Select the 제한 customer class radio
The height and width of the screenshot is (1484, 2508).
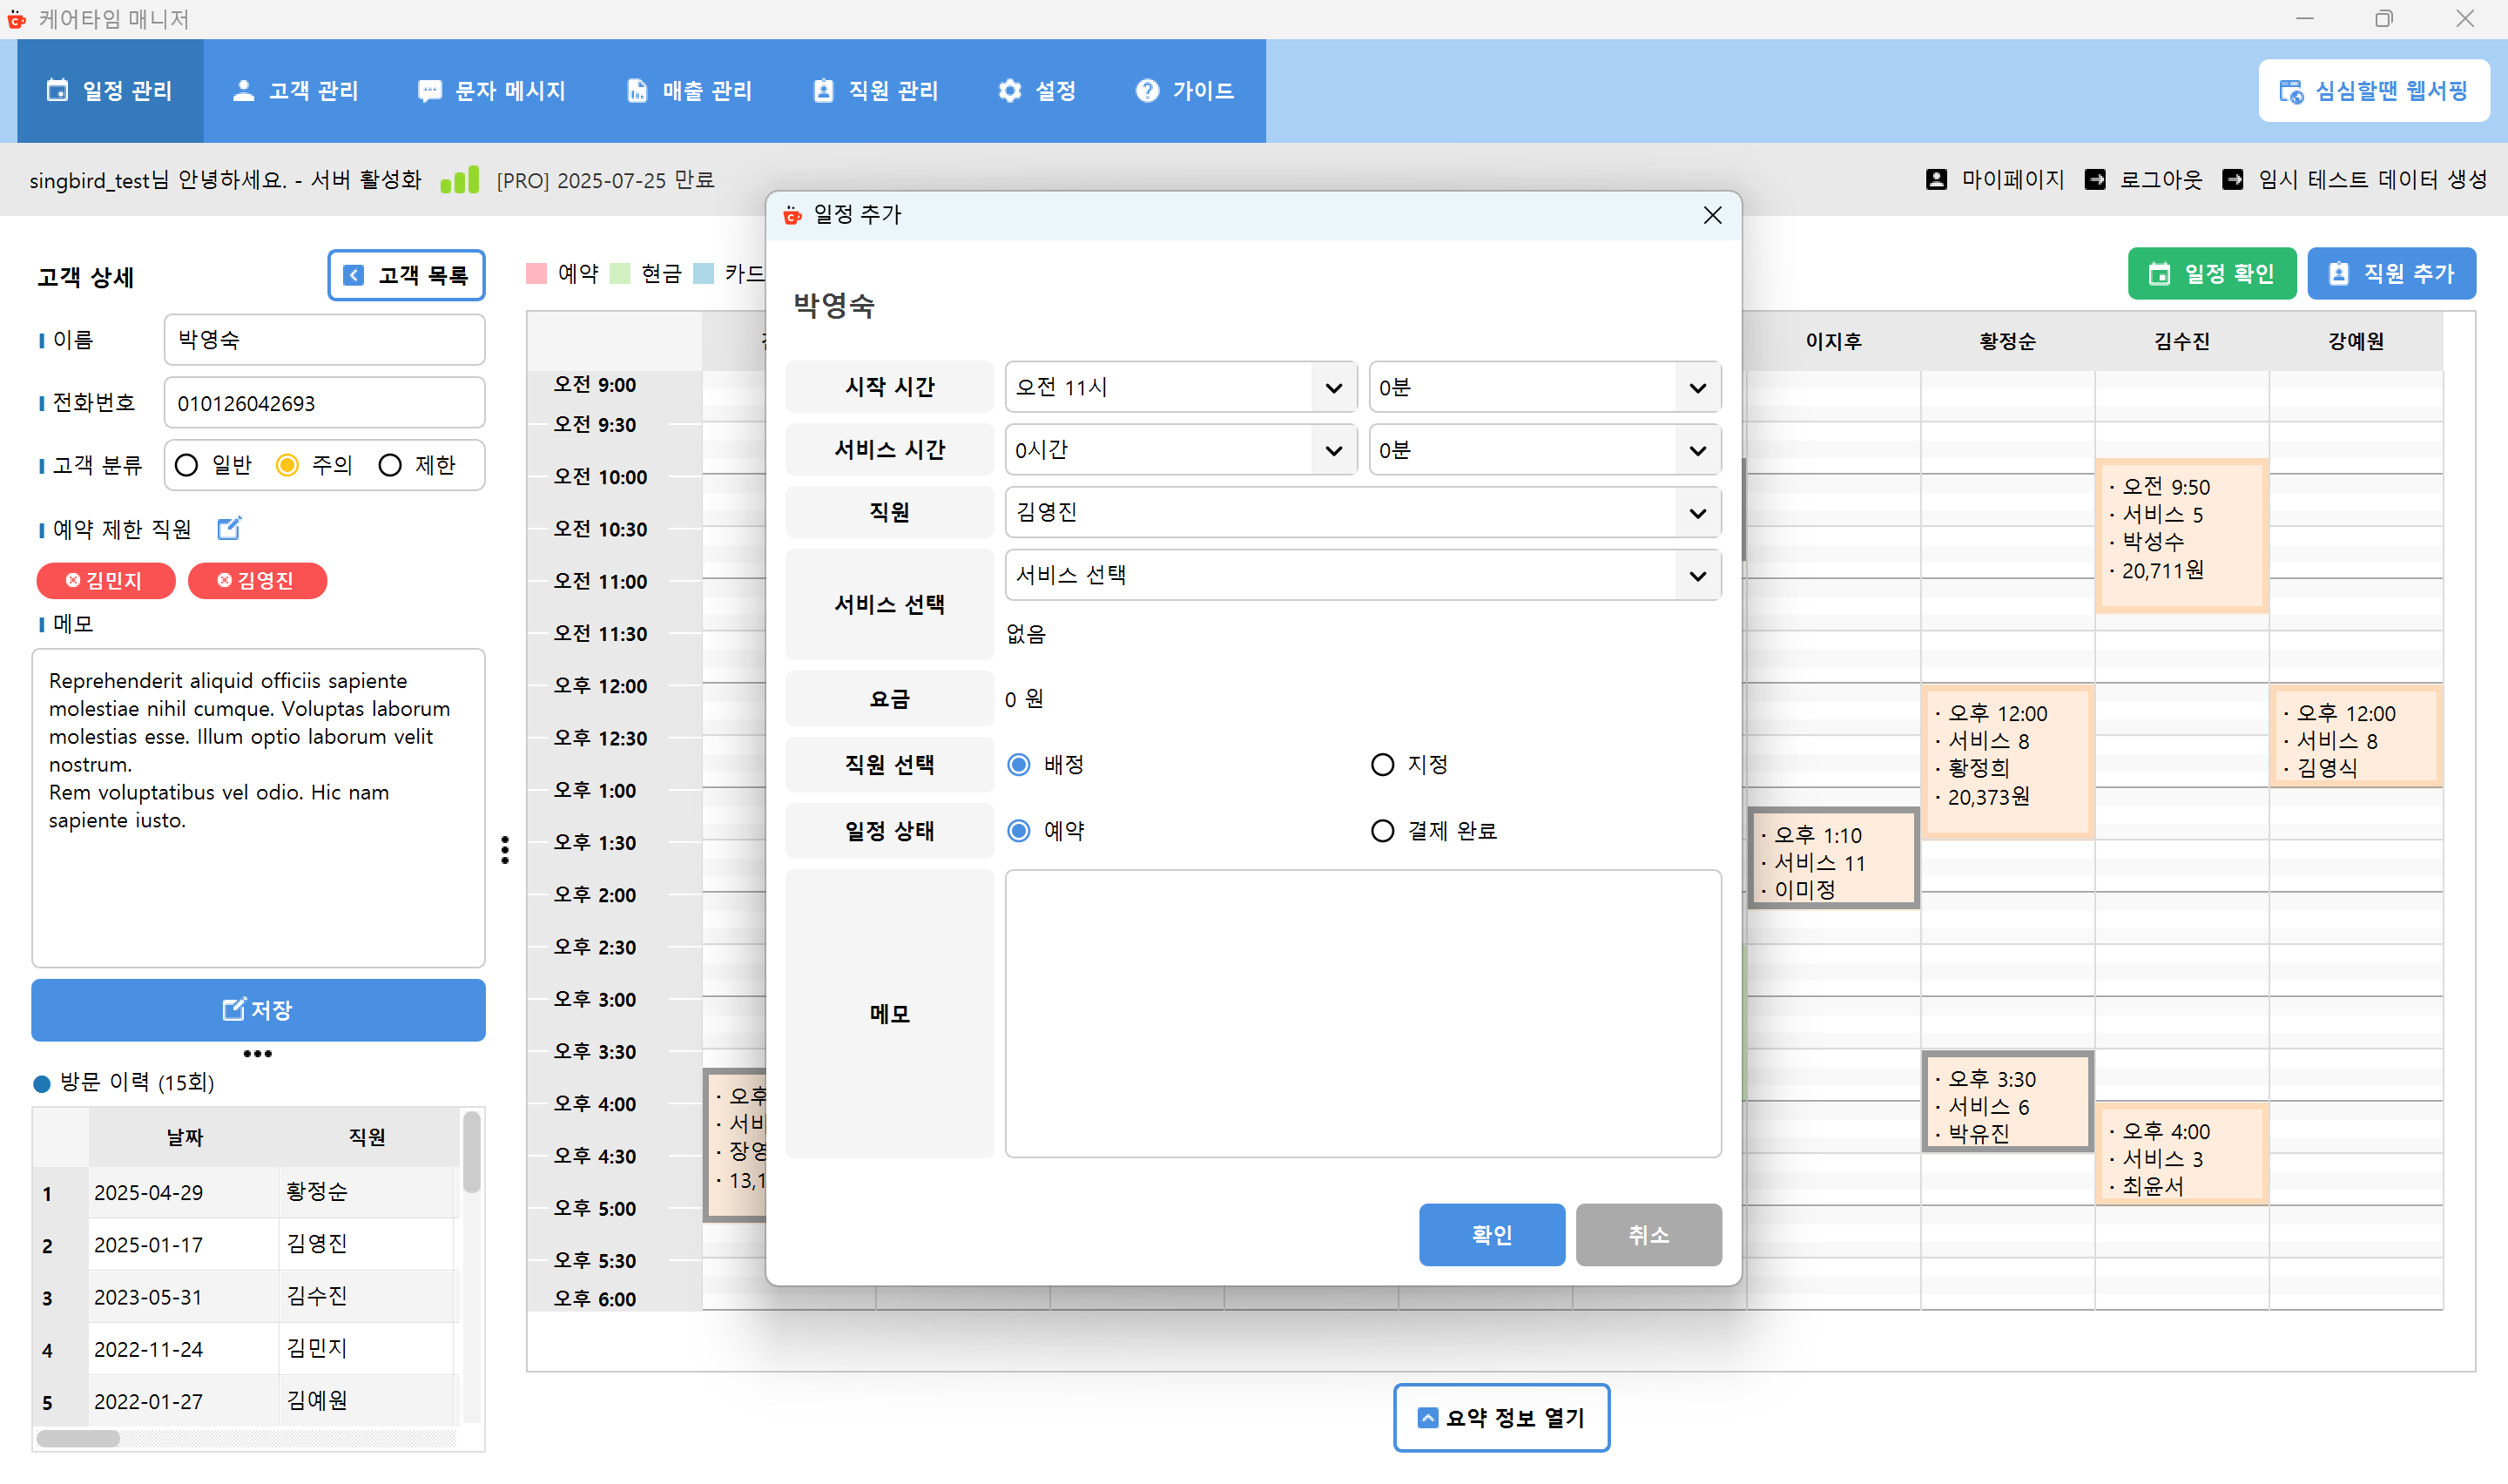390,465
